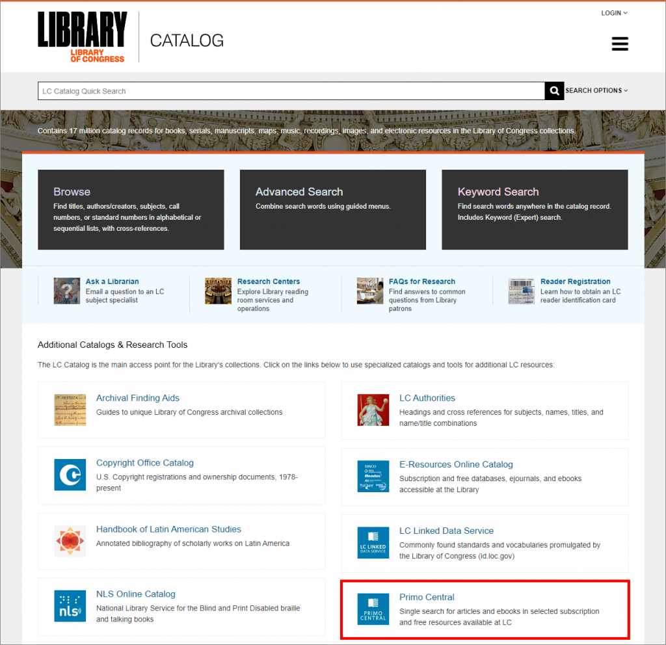
Task: Click the Primo Central icon
Action: pyautogui.click(x=373, y=609)
